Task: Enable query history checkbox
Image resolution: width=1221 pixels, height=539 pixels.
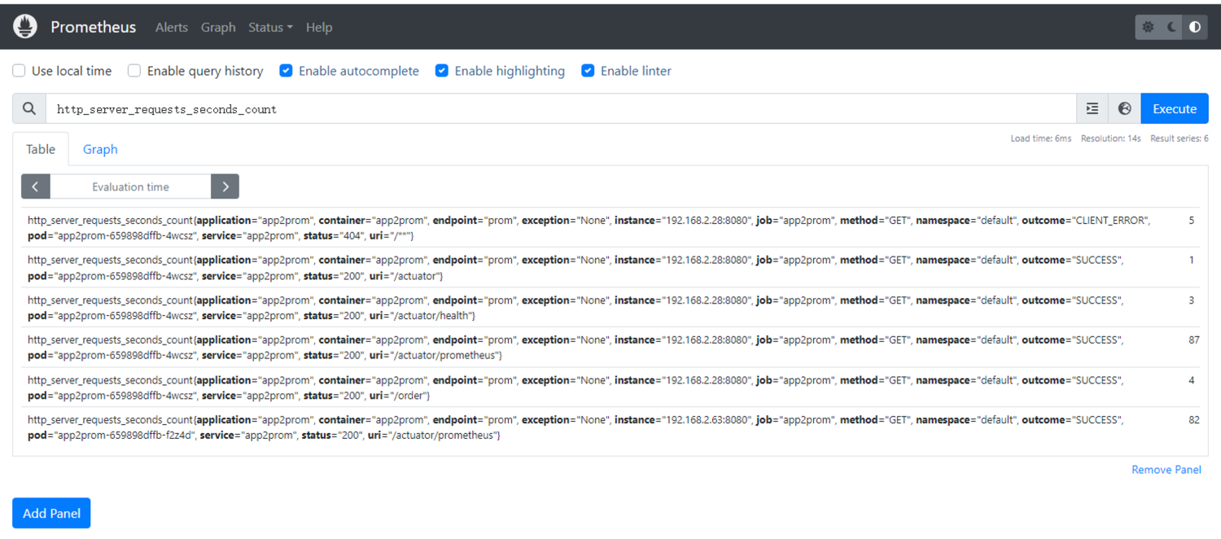Action: [134, 71]
